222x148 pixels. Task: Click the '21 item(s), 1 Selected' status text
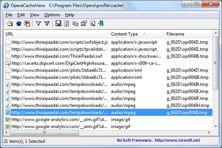coord(24,141)
